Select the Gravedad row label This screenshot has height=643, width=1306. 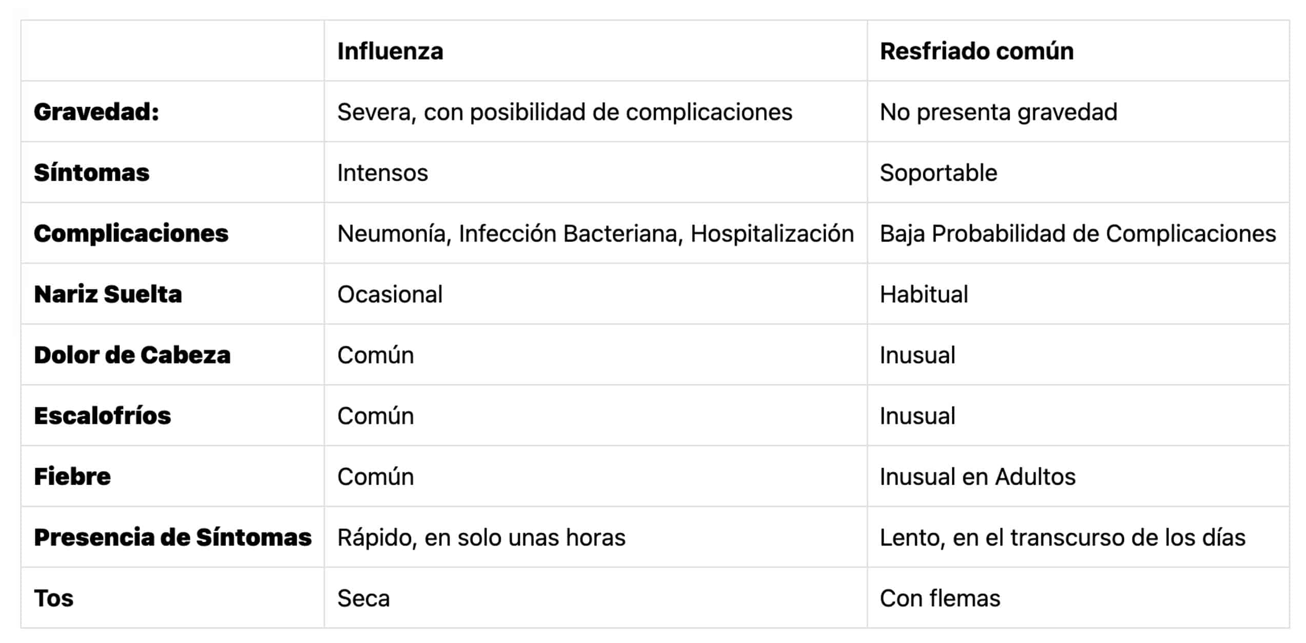click(x=96, y=112)
